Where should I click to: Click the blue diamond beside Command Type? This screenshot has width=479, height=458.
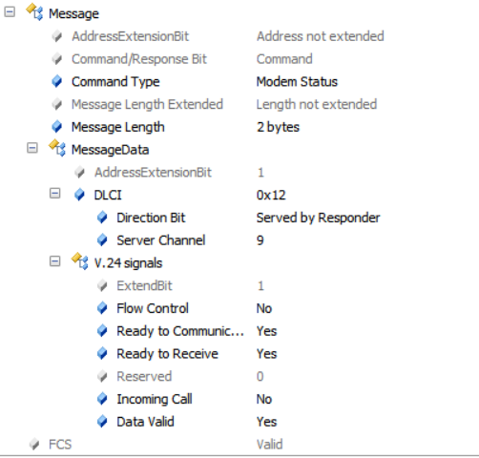pyautogui.click(x=57, y=81)
